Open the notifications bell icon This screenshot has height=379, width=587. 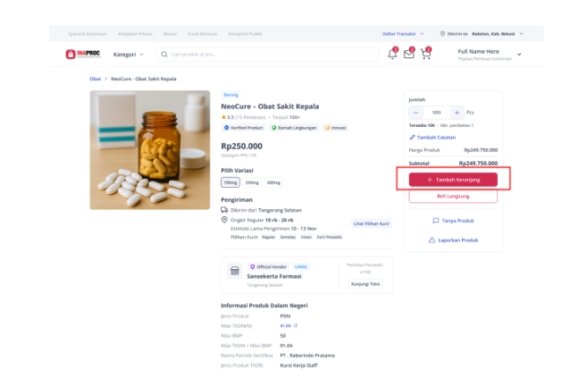pos(392,54)
